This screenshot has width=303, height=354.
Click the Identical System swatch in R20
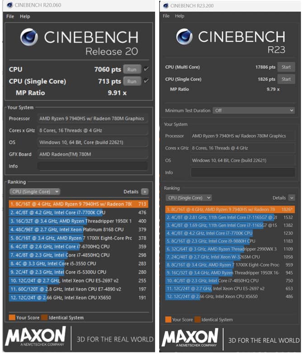[44, 317]
